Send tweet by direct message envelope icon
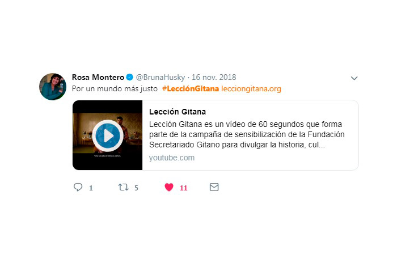 pyautogui.click(x=214, y=187)
